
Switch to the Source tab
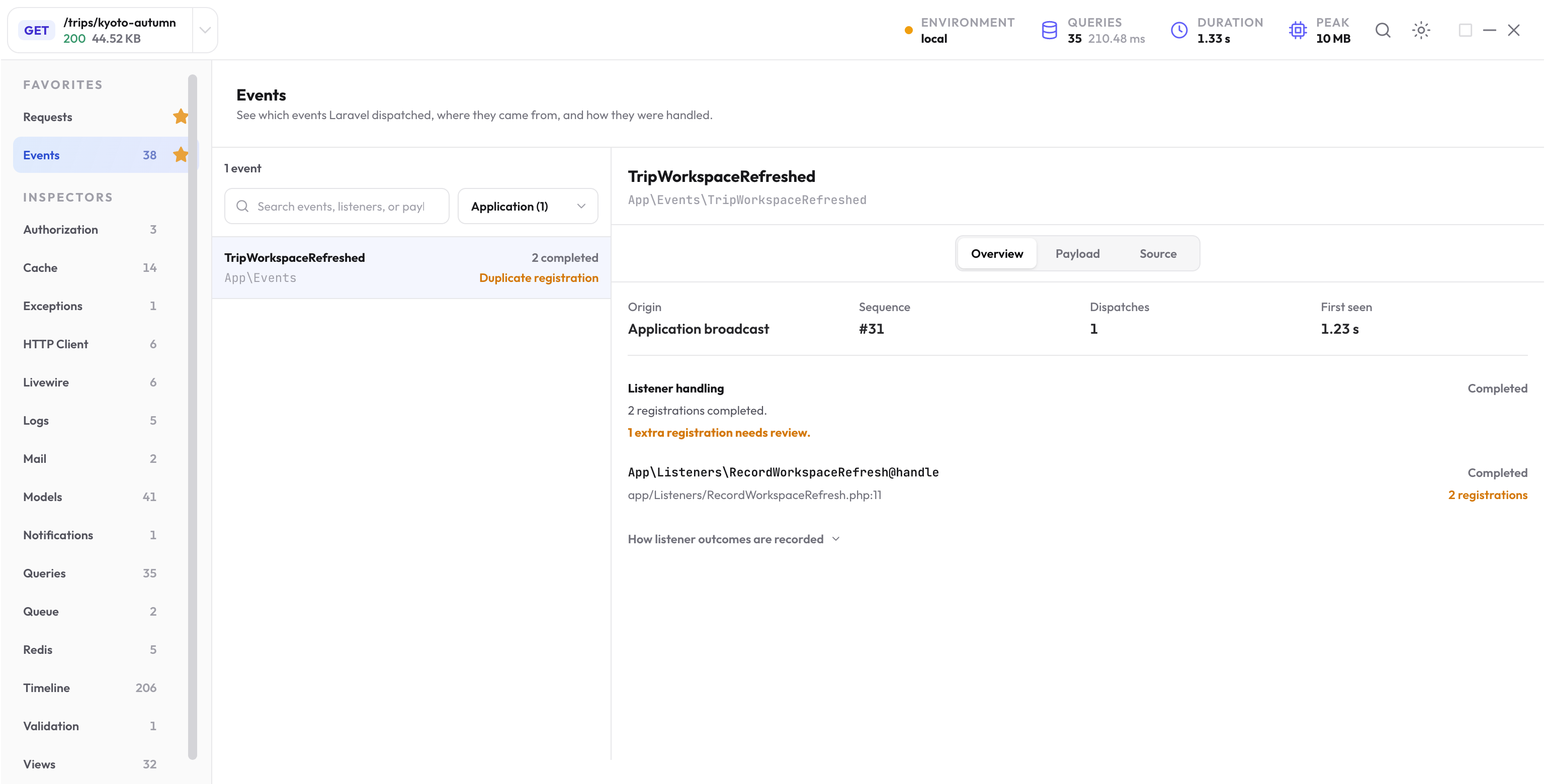pos(1158,253)
